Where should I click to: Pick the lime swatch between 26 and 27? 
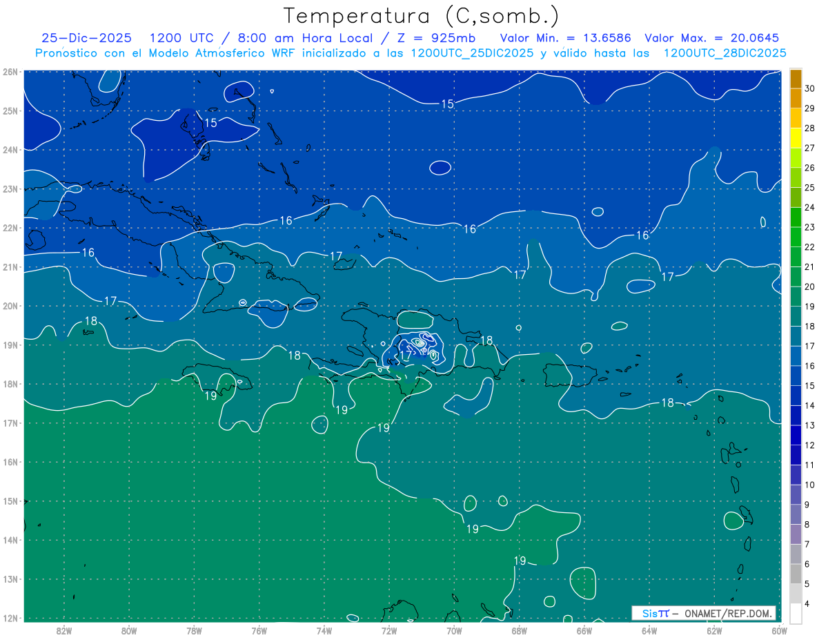pyautogui.click(x=796, y=157)
